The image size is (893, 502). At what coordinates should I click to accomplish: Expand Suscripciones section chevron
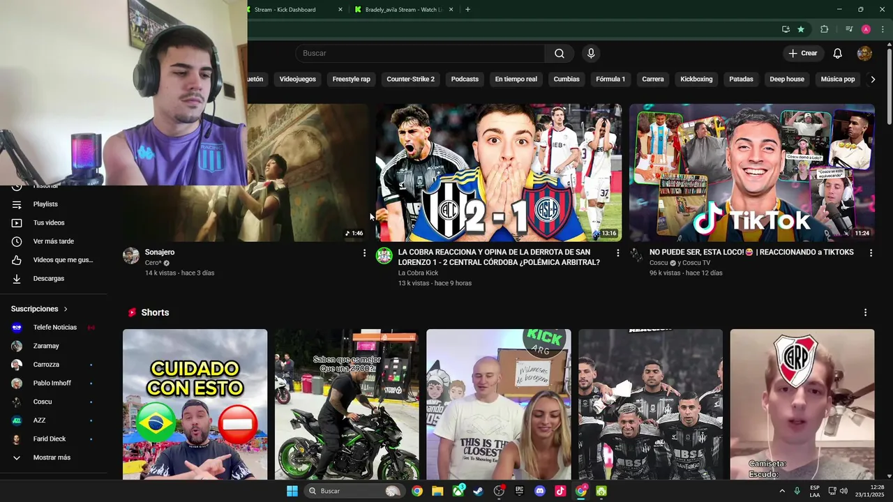[66, 309]
